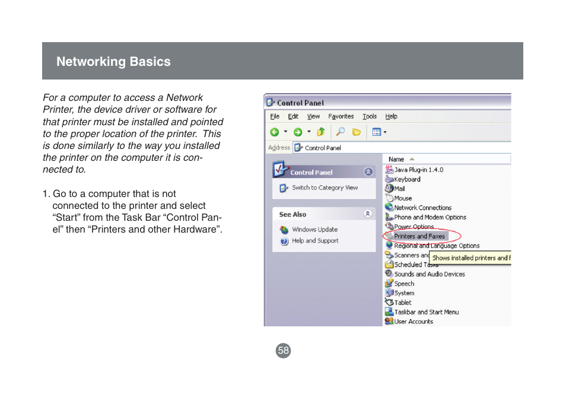Click the Up folder toolbar icon
Viewport: 566px width, 394px height.
[320, 132]
